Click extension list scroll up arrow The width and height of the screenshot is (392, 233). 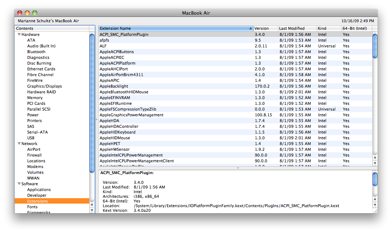375,157
